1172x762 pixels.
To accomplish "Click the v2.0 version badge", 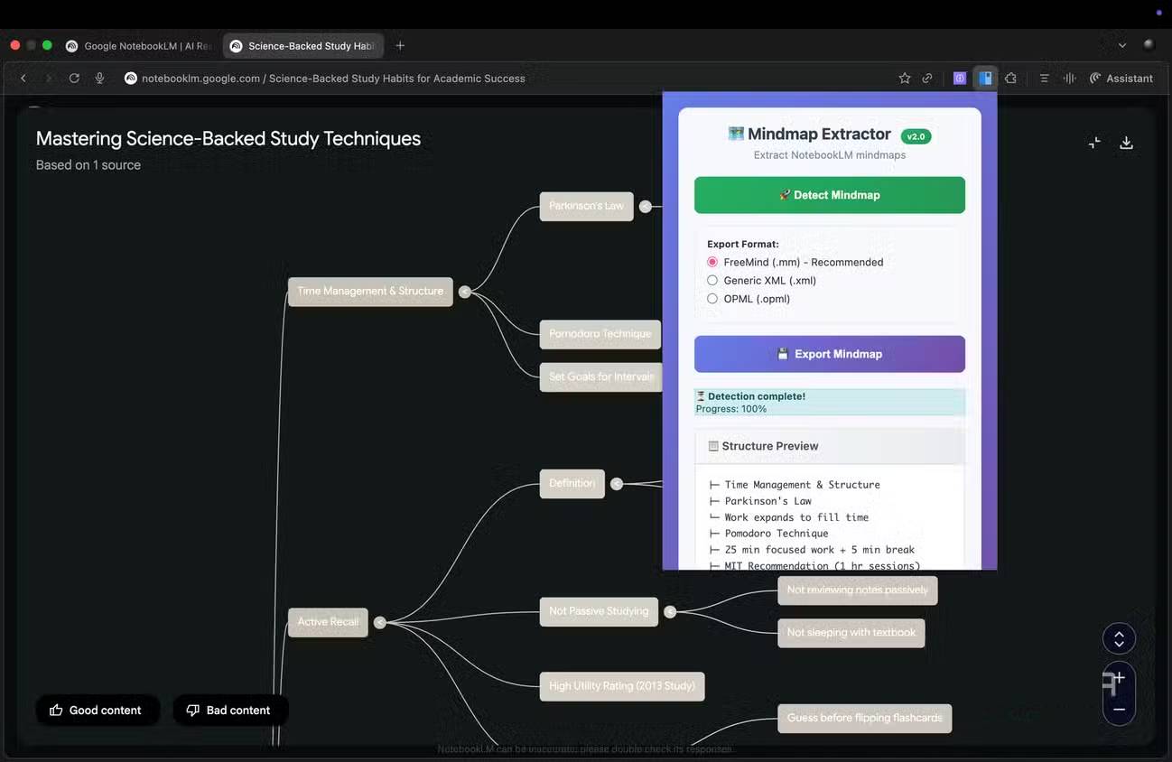I will tap(916, 136).
